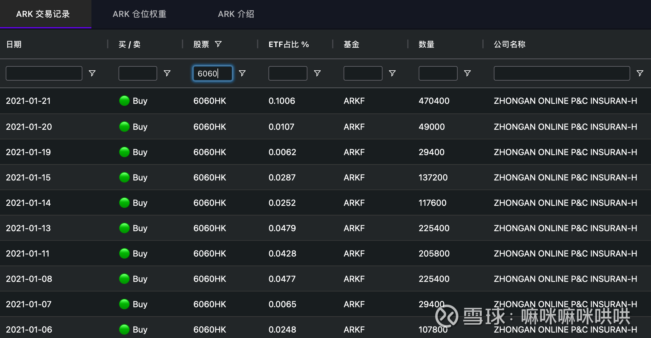Click ETF percentage value 0.0107
Screen dimensions: 651x338
pyautogui.click(x=281, y=127)
